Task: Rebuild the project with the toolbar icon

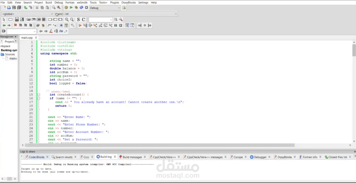Action: coord(81,8)
